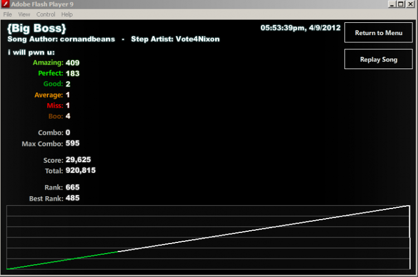Click the date and time stamp
Viewport: 418px width, 277px height.
300,28
